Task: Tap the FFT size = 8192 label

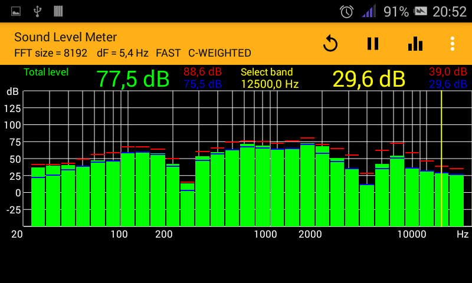Action: coord(51,53)
